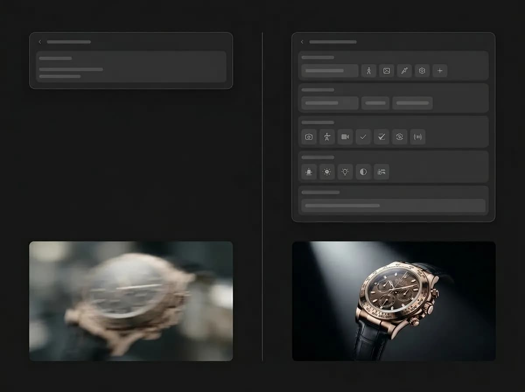Select the walking person icon
525x392 pixels.
tap(369, 71)
